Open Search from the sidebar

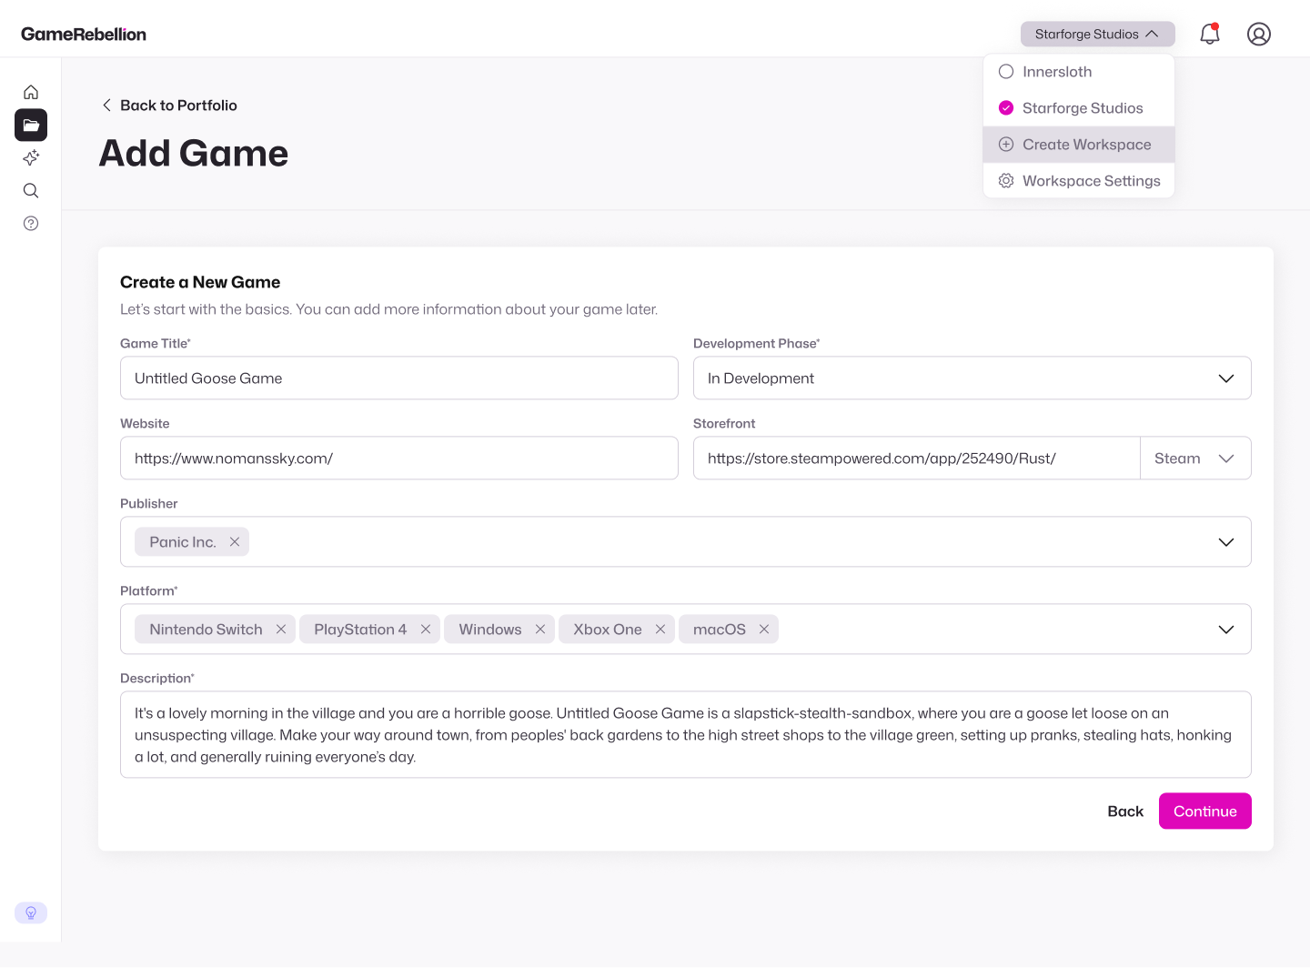pyautogui.click(x=31, y=190)
